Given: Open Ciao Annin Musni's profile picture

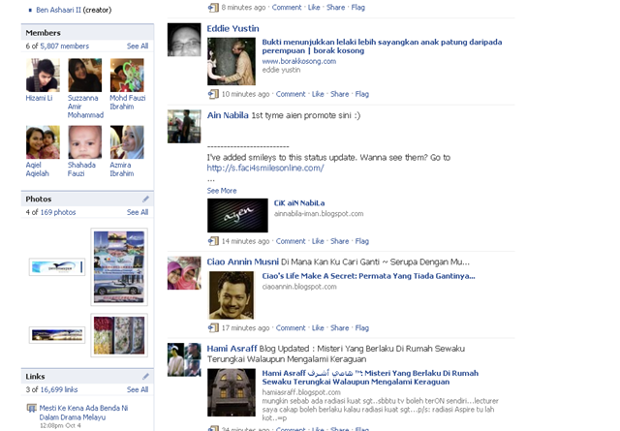Looking at the screenshot, I should (184, 273).
